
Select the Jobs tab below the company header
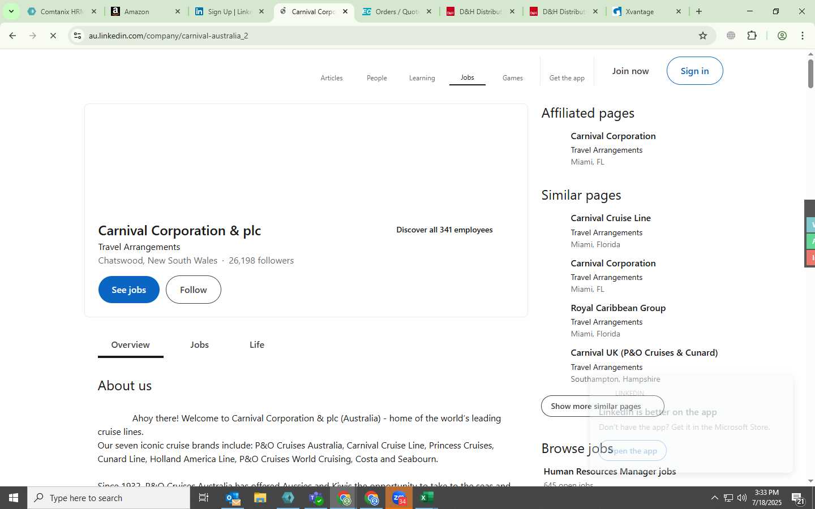[x=200, y=345]
